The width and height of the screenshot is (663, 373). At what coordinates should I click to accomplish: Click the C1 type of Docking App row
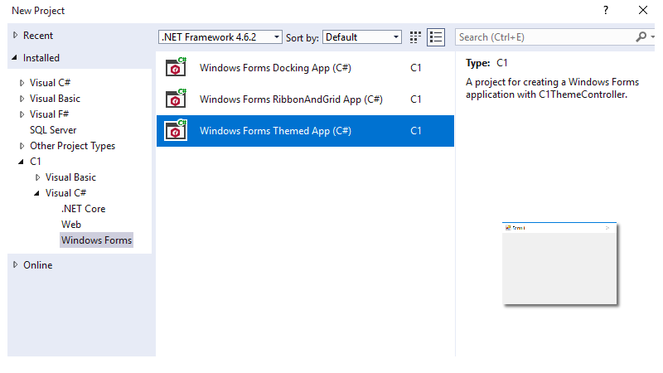[x=416, y=68]
